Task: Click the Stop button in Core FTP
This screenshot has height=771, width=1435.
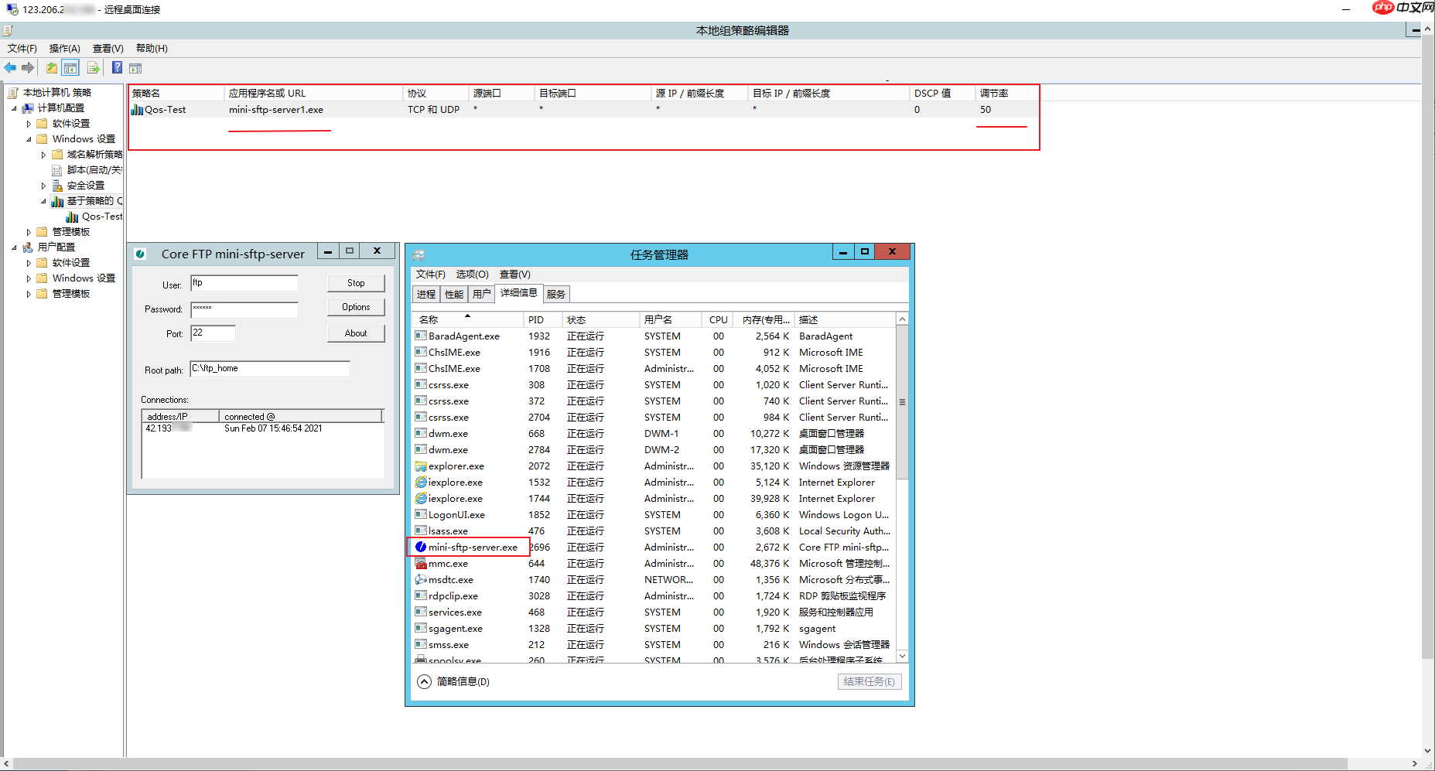Action: click(355, 283)
